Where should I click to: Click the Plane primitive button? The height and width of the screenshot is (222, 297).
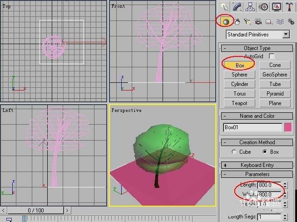[x=275, y=103]
